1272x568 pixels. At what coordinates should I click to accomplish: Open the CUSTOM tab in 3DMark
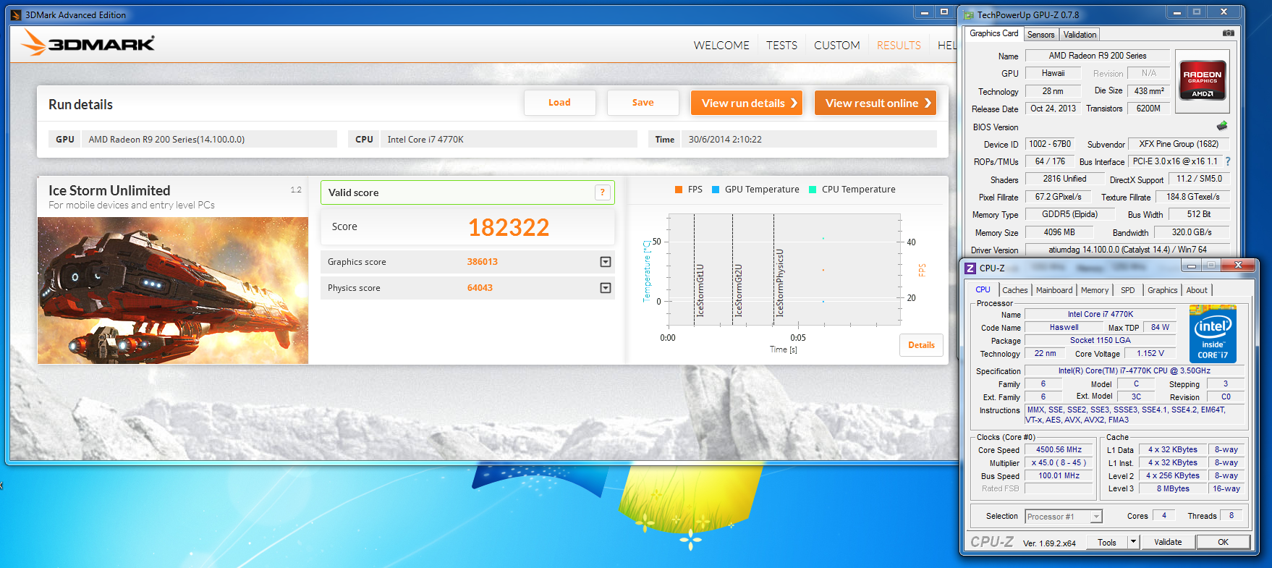click(x=837, y=45)
